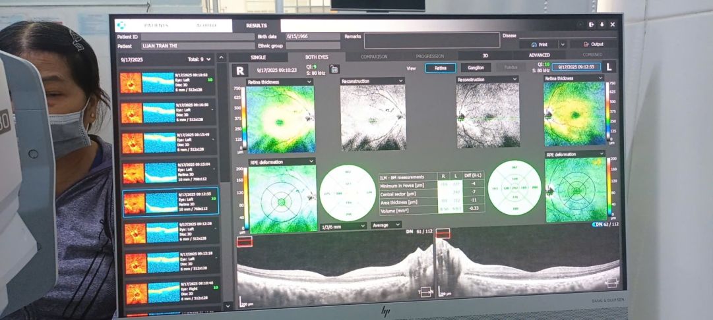Image resolution: width=713 pixels, height=320 pixels.
Task: Click the N-T orientation icon on left-eye B-scan
Action: click(611, 282)
